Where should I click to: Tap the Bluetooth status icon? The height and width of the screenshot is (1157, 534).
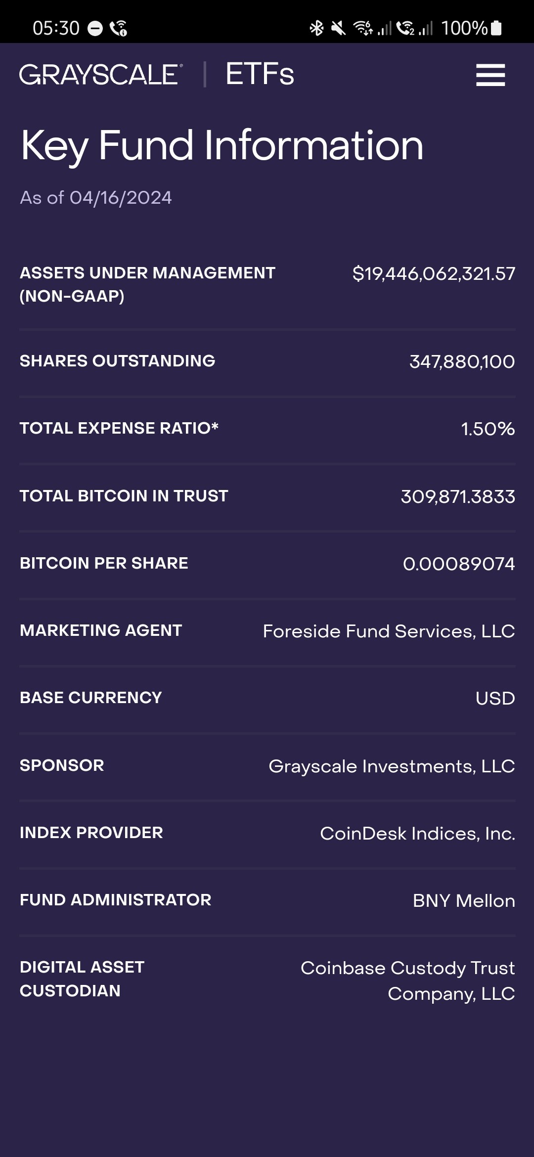[316, 28]
